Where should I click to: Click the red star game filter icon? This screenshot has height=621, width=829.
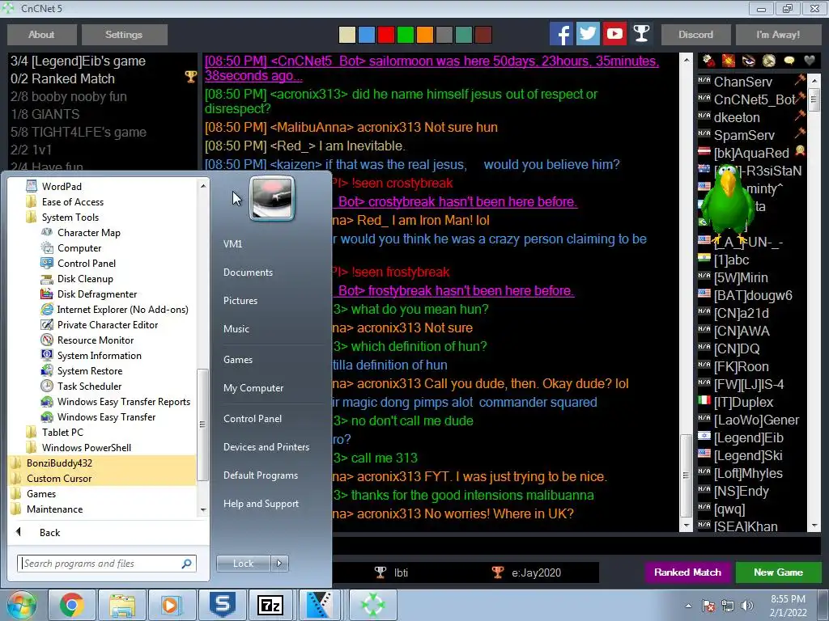point(729,61)
